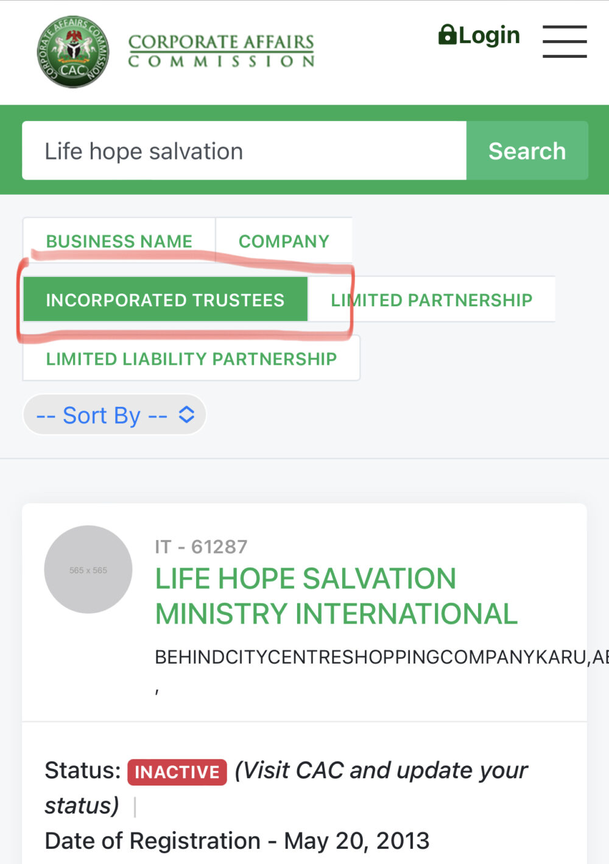Focus the search field containing Life hope salvation
Screen dimensions: 609x864
pos(244,150)
